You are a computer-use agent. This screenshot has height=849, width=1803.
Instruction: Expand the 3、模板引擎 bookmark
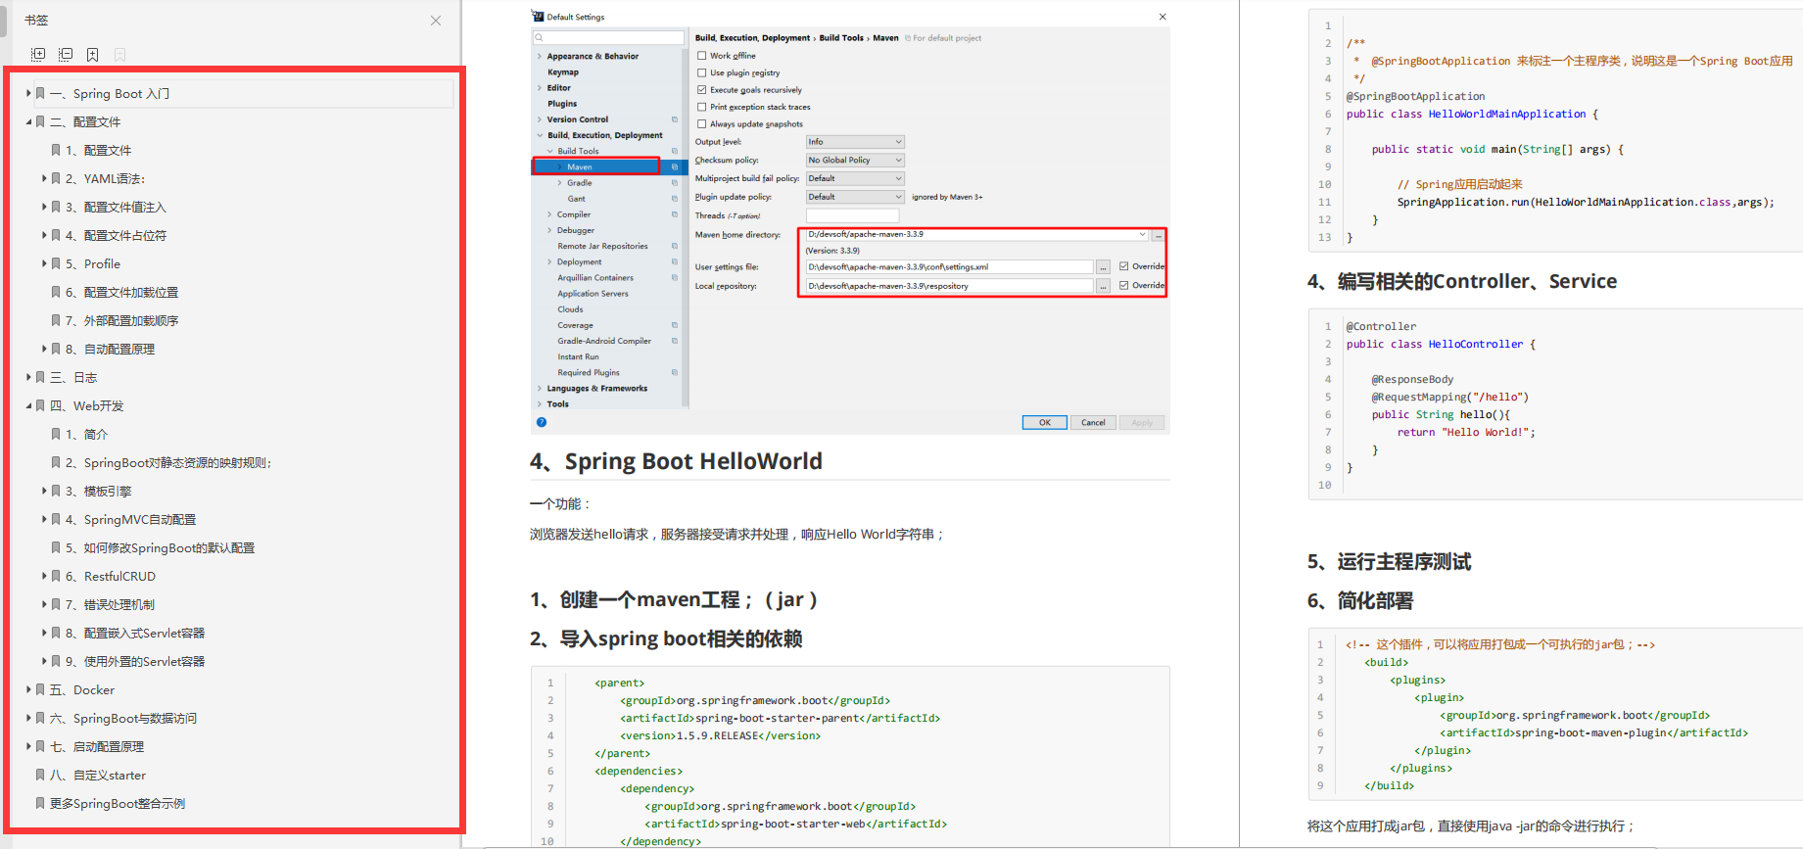pos(44,492)
